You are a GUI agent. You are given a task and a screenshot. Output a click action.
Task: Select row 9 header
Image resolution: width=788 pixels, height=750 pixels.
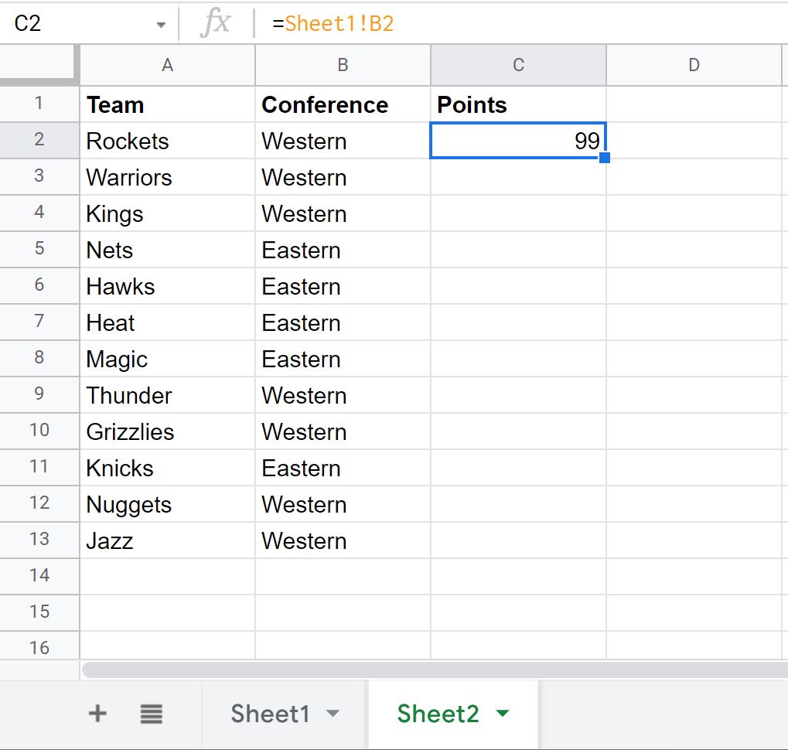click(x=39, y=394)
